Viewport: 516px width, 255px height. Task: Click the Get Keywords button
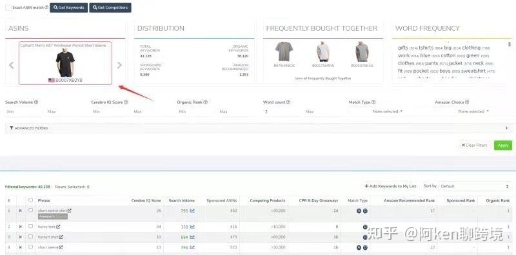[x=69, y=8]
